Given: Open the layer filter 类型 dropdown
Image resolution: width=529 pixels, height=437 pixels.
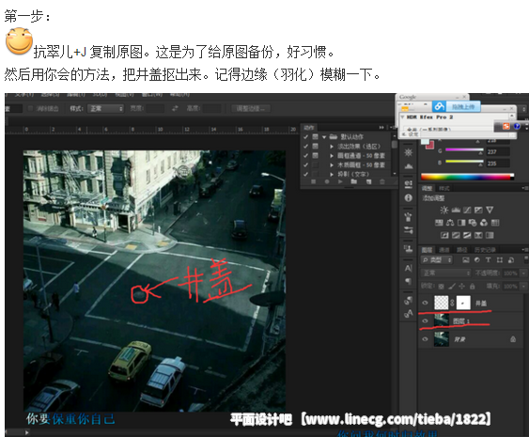Looking at the screenshot, I should click(x=437, y=259).
